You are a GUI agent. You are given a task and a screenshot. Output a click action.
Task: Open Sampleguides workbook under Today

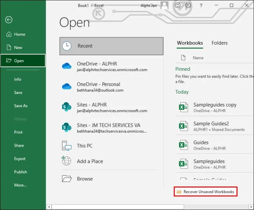pos(215,164)
